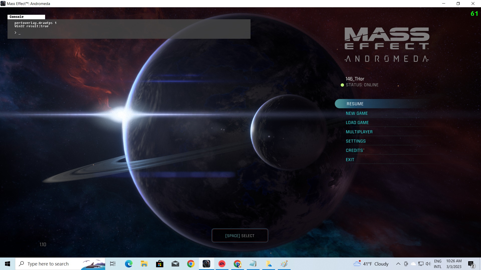Open the Paint app taskbar icon
This screenshot has width=481, height=270.
284,264
